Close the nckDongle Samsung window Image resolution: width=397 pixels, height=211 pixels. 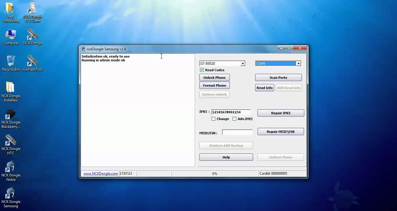click(x=300, y=48)
